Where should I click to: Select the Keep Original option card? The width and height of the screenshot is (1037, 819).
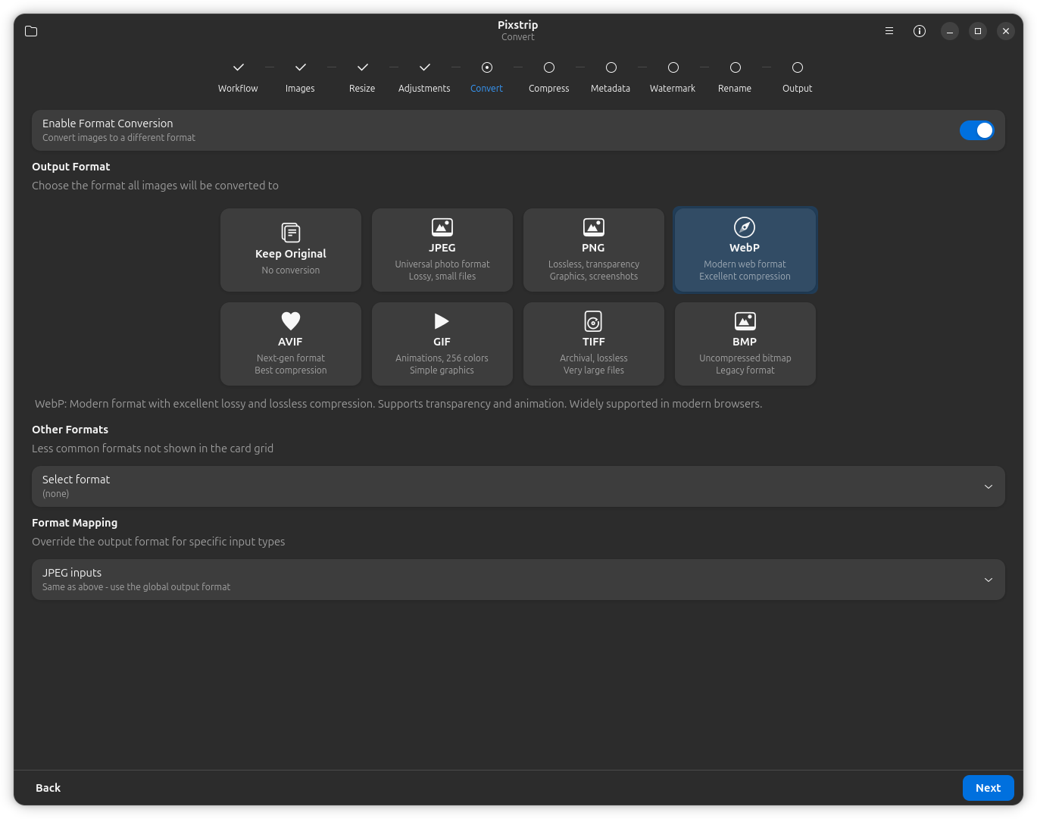[291, 250]
